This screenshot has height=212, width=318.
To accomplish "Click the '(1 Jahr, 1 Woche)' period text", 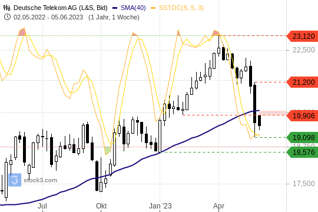I will (x=114, y=17).
